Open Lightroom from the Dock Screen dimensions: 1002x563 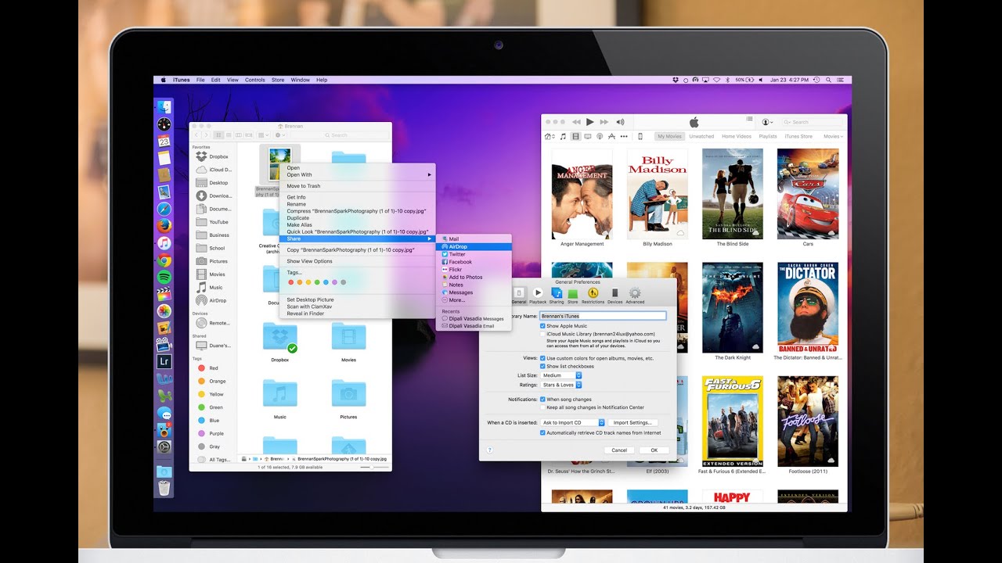tap(164, 361)
